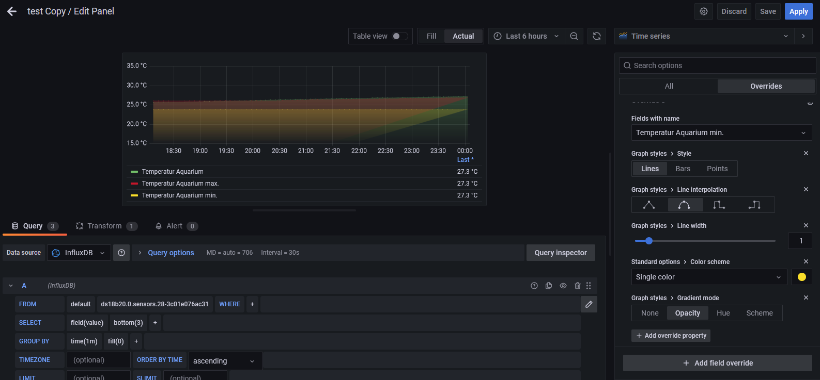
Task: Click the zoom out time range icon
Action: pos(574,36)
